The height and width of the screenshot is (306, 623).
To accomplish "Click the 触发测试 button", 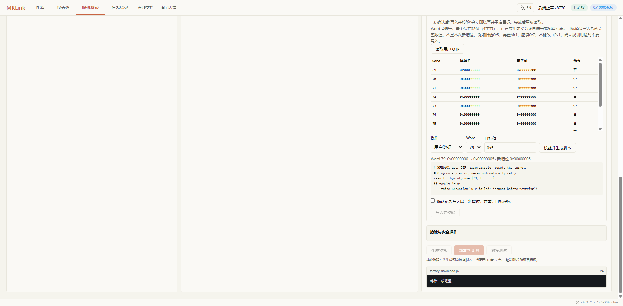I will [x=499, y=251].
